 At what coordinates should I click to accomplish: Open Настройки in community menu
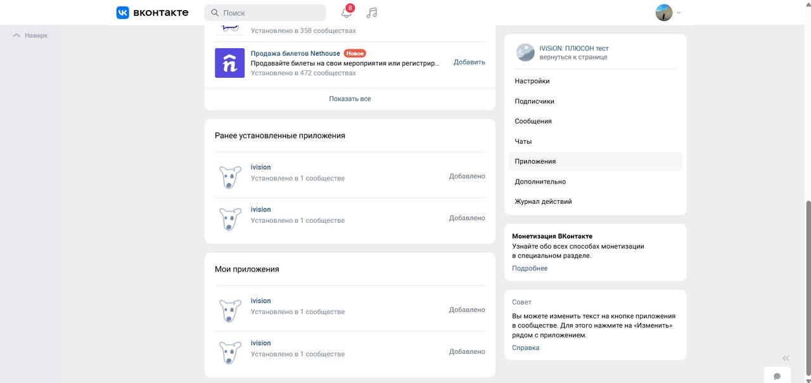(x=596, y=81)
